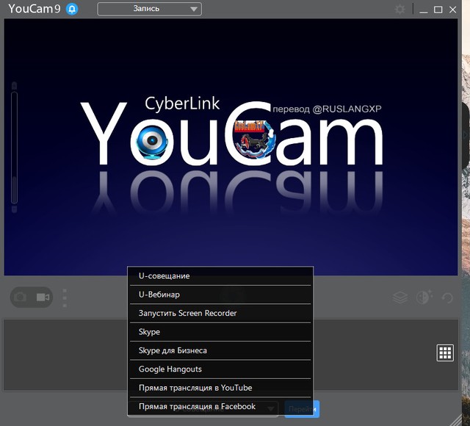Click the blue notification bell icon

(71, 10)
